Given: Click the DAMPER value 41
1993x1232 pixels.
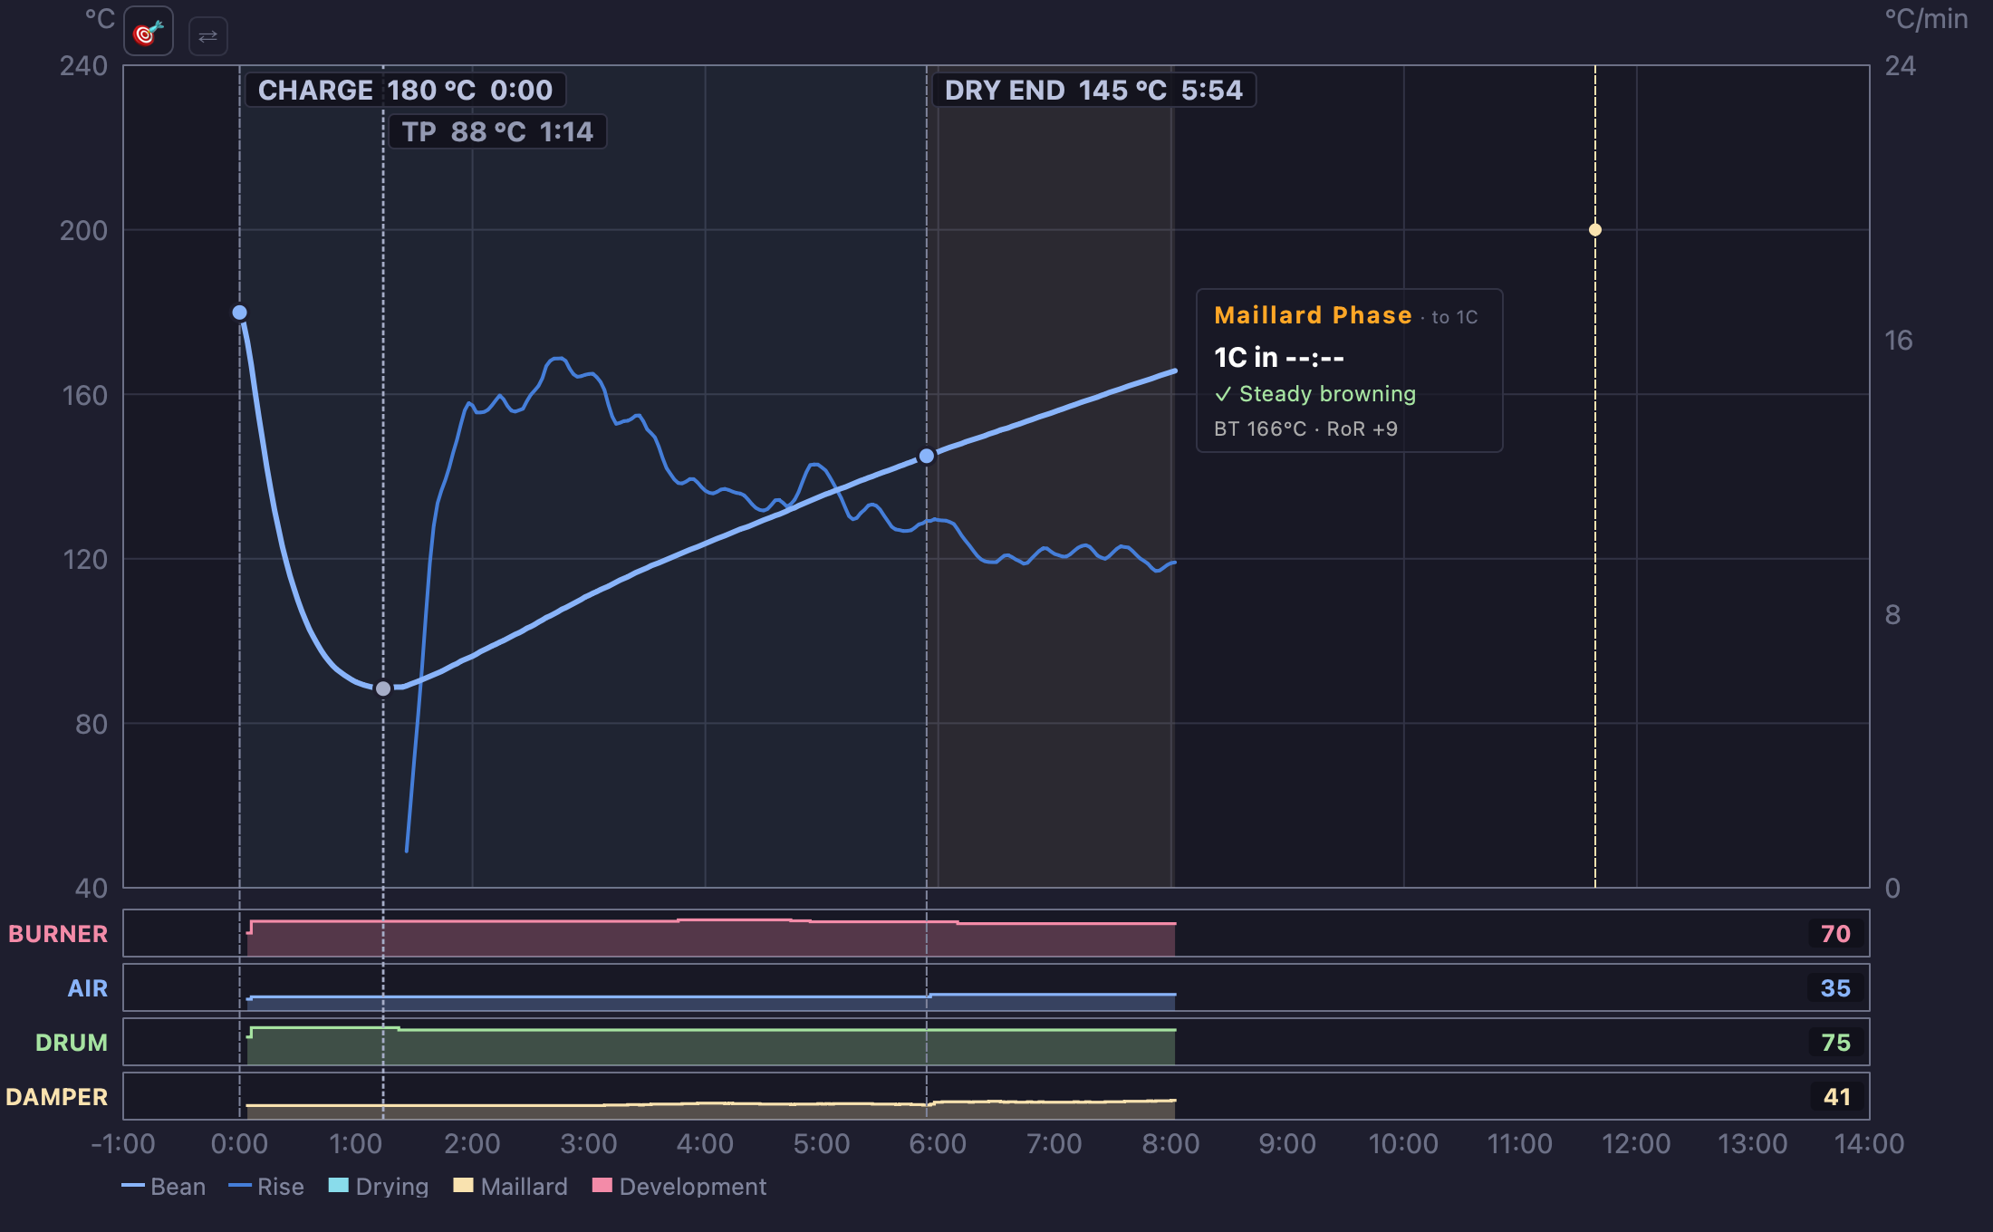Looking at the screenshot, I should (1835, 1097).
